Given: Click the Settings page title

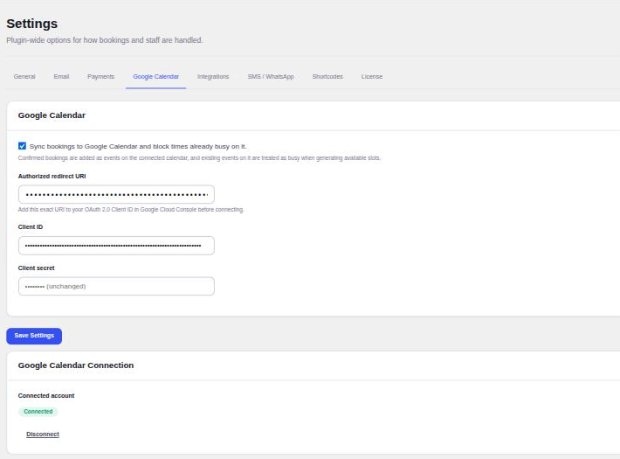Looking at the screenshot, I should tap(32, 24).
